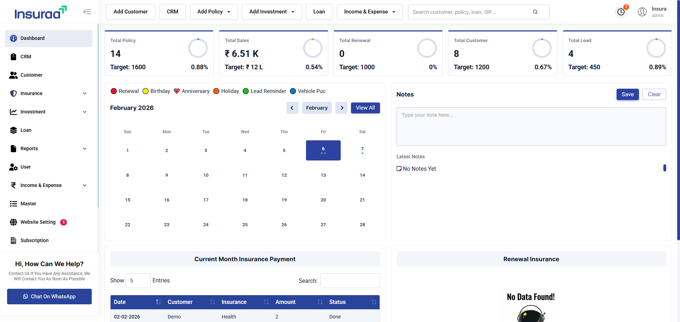This screenshot has height=322, width=680.
Task: Click the Chat On WhatsApp button
Action: coord(49,297)
